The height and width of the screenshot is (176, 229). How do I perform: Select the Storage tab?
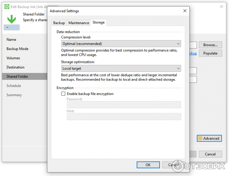coord(98,23)
